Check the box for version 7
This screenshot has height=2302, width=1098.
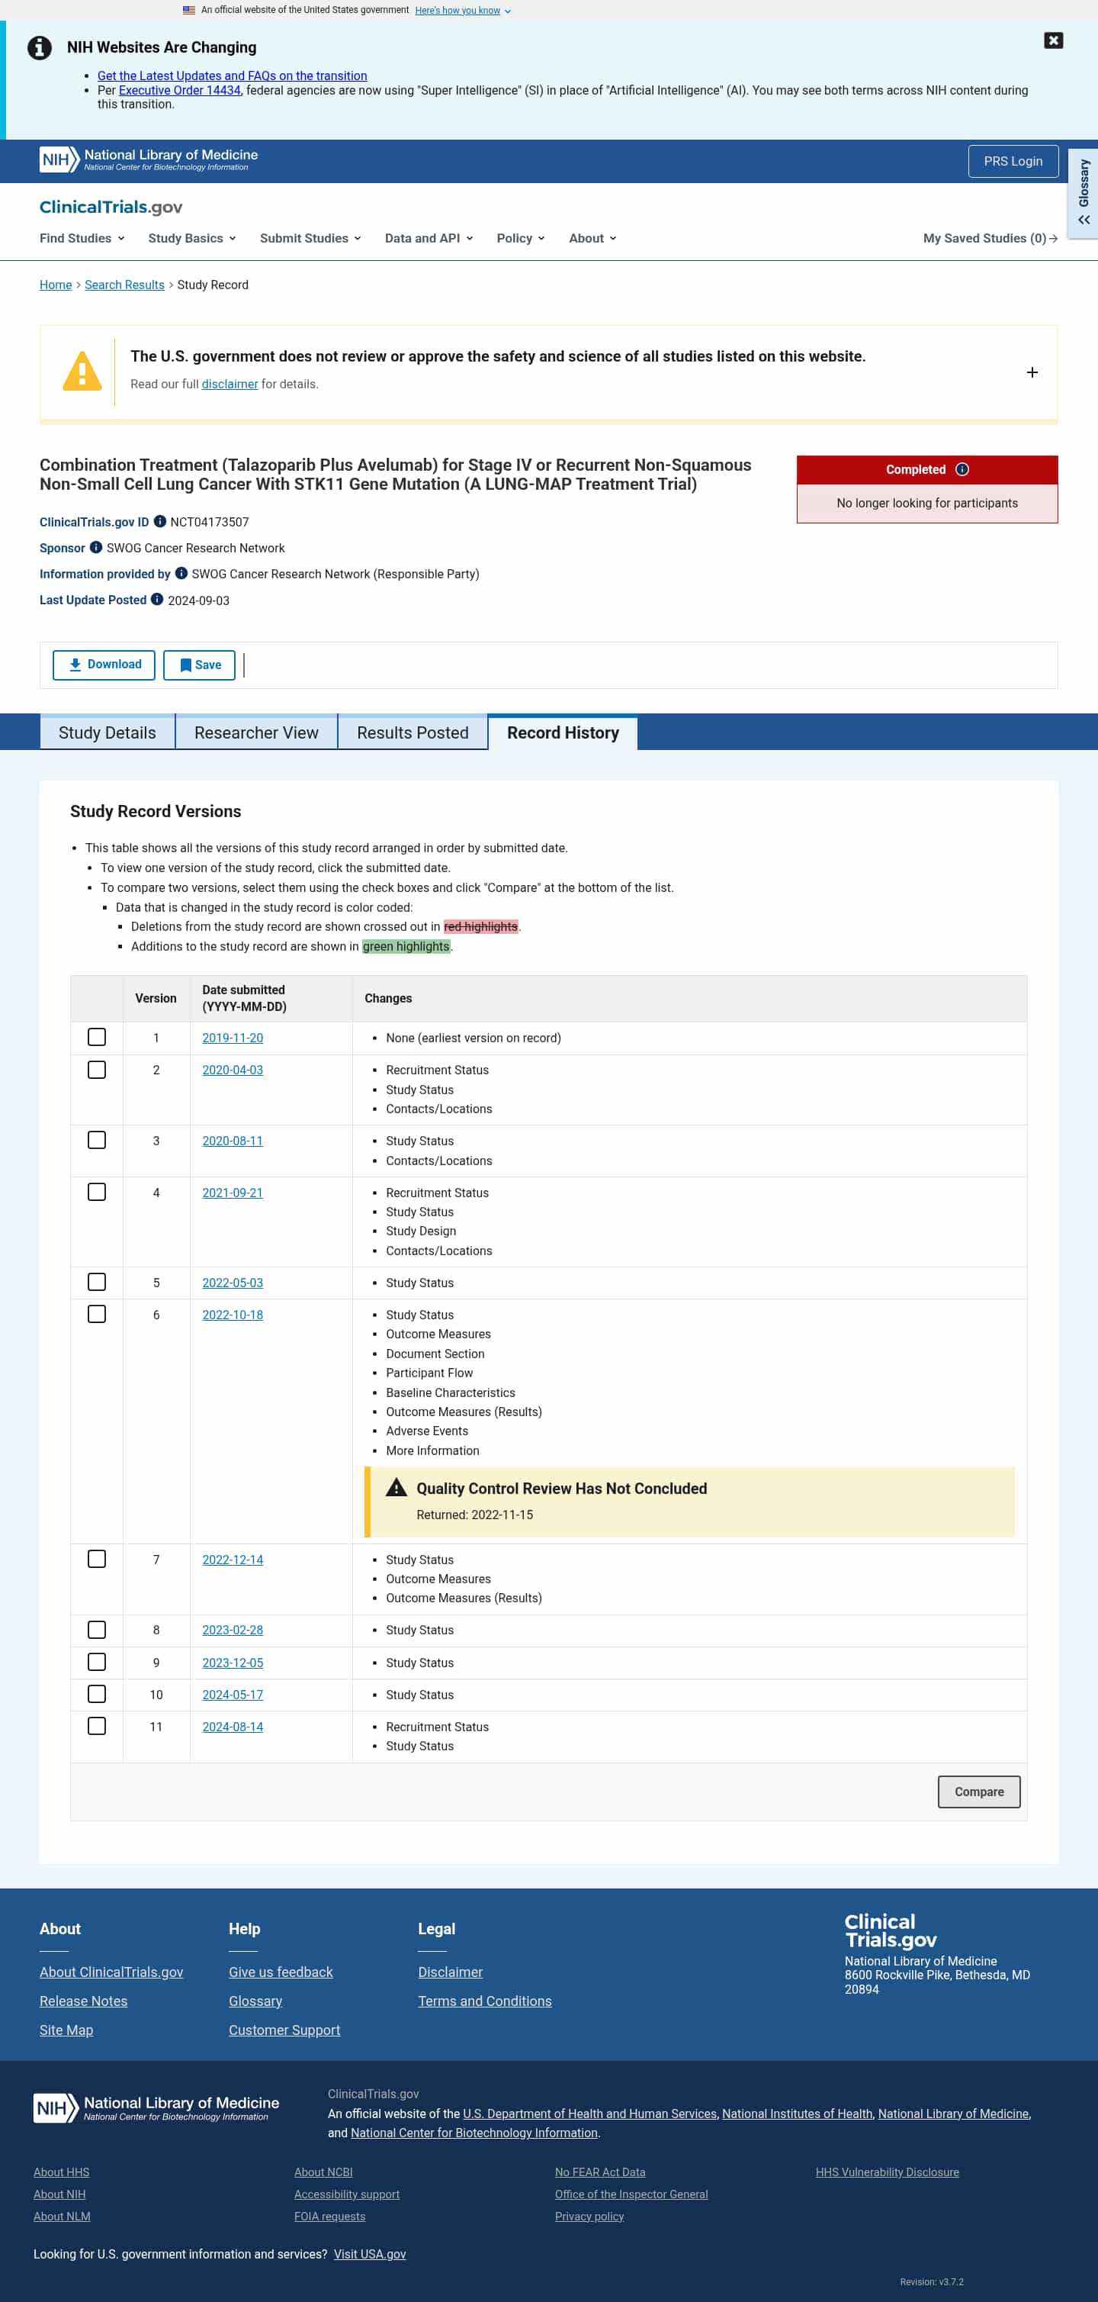[x=96, y=1560]
